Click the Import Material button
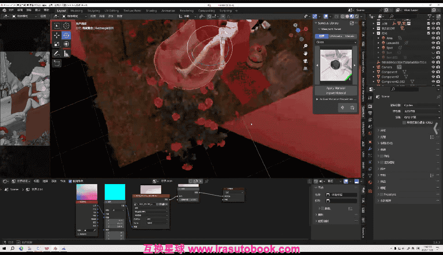 pos(336,93)
